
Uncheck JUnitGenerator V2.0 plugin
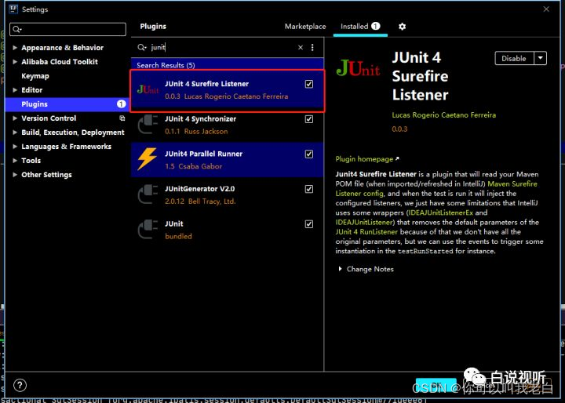[309, 189]
